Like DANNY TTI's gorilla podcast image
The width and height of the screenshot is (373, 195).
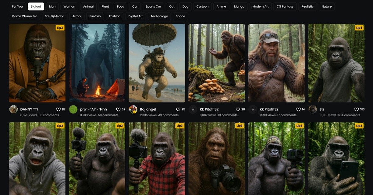click(59, 109)
